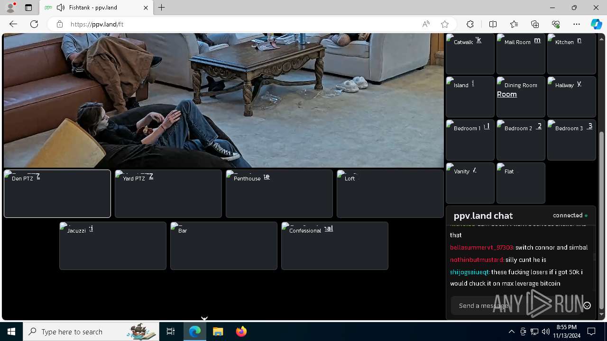
Task: Open Browser essentials
Action: click(556, 24)
